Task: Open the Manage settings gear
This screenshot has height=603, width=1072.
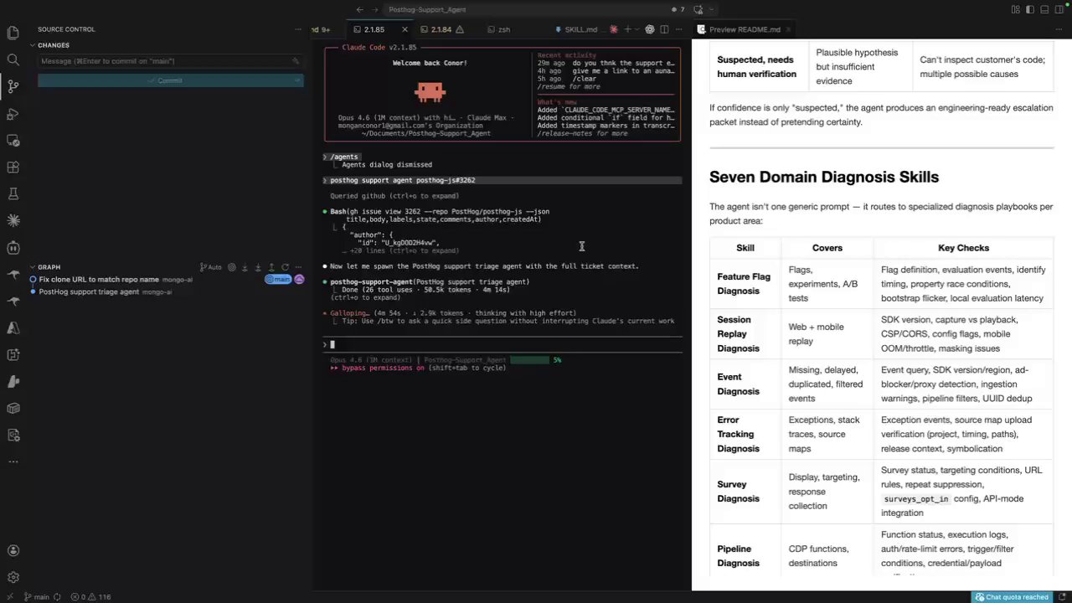Action: [x=13, y=577]
